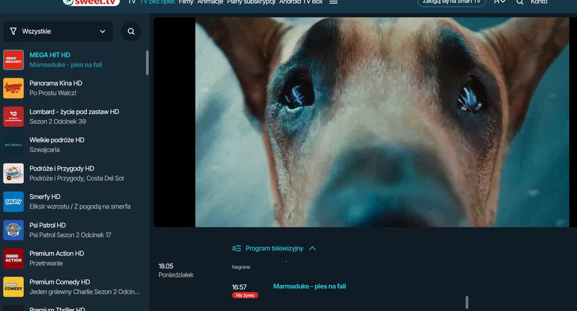The image size is (577, 311).
Task: Click Zaloguj się na Smart TV button
Action: click(451, 2)
